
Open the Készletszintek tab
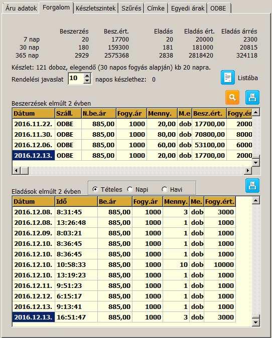95,8
